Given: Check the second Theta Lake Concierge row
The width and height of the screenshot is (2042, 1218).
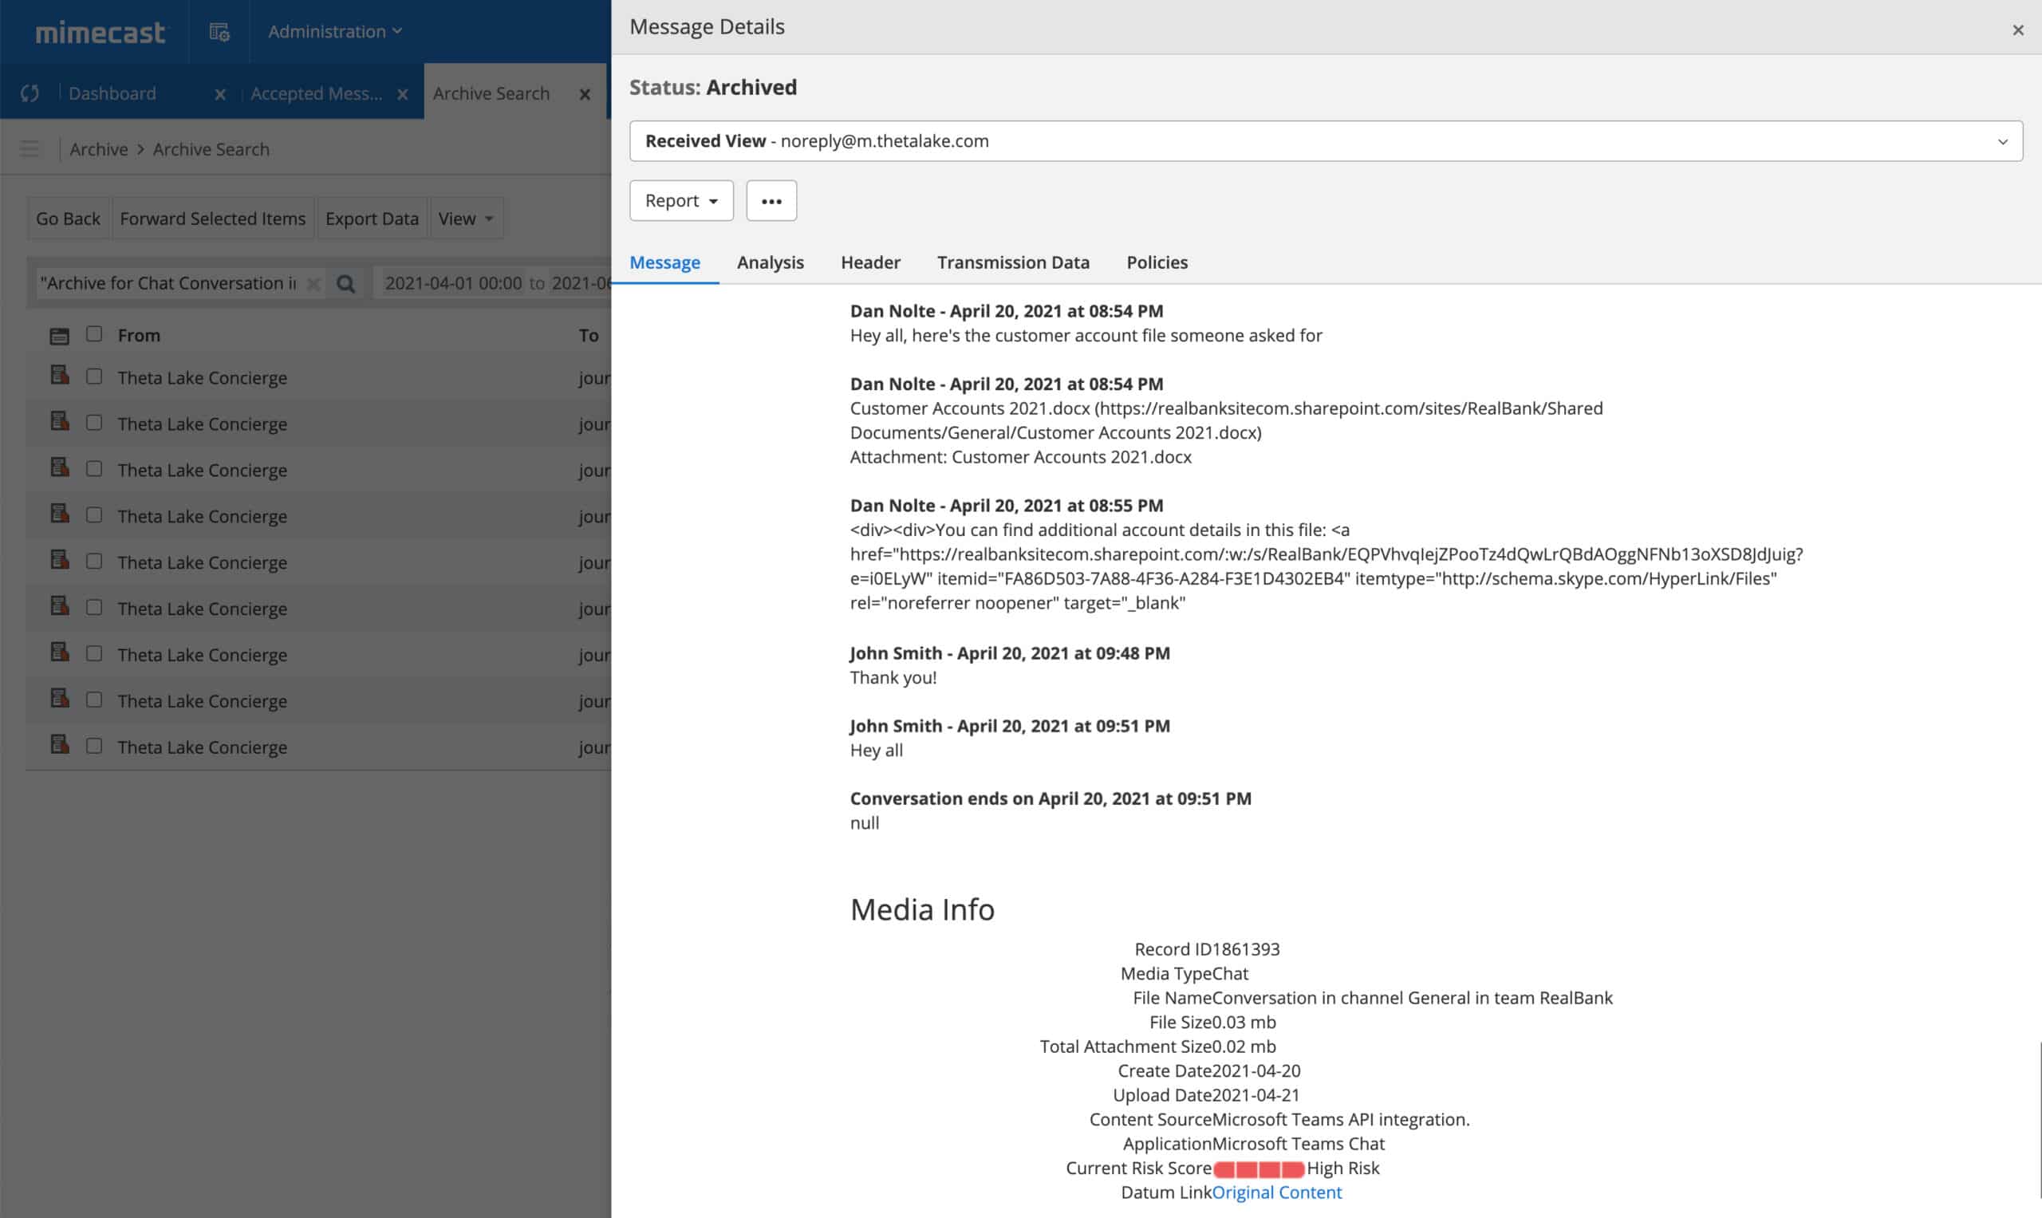Looking at the screenshot, I should tap(94, 422).
